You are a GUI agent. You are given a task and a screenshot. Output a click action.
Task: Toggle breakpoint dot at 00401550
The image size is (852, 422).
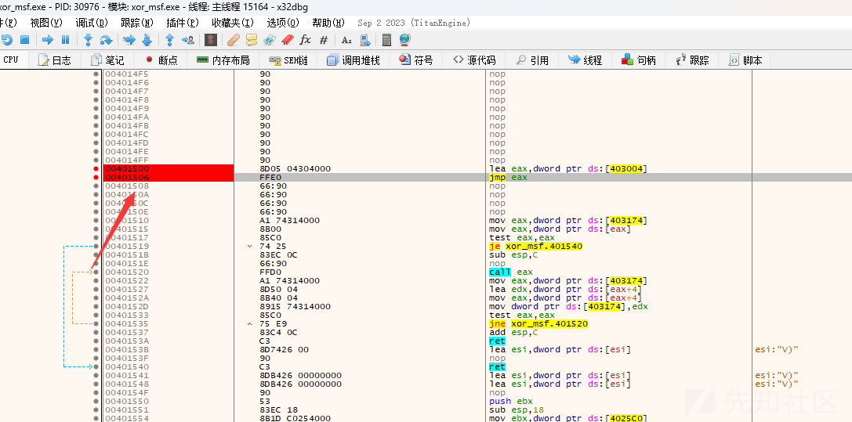[x=96, y=401]
